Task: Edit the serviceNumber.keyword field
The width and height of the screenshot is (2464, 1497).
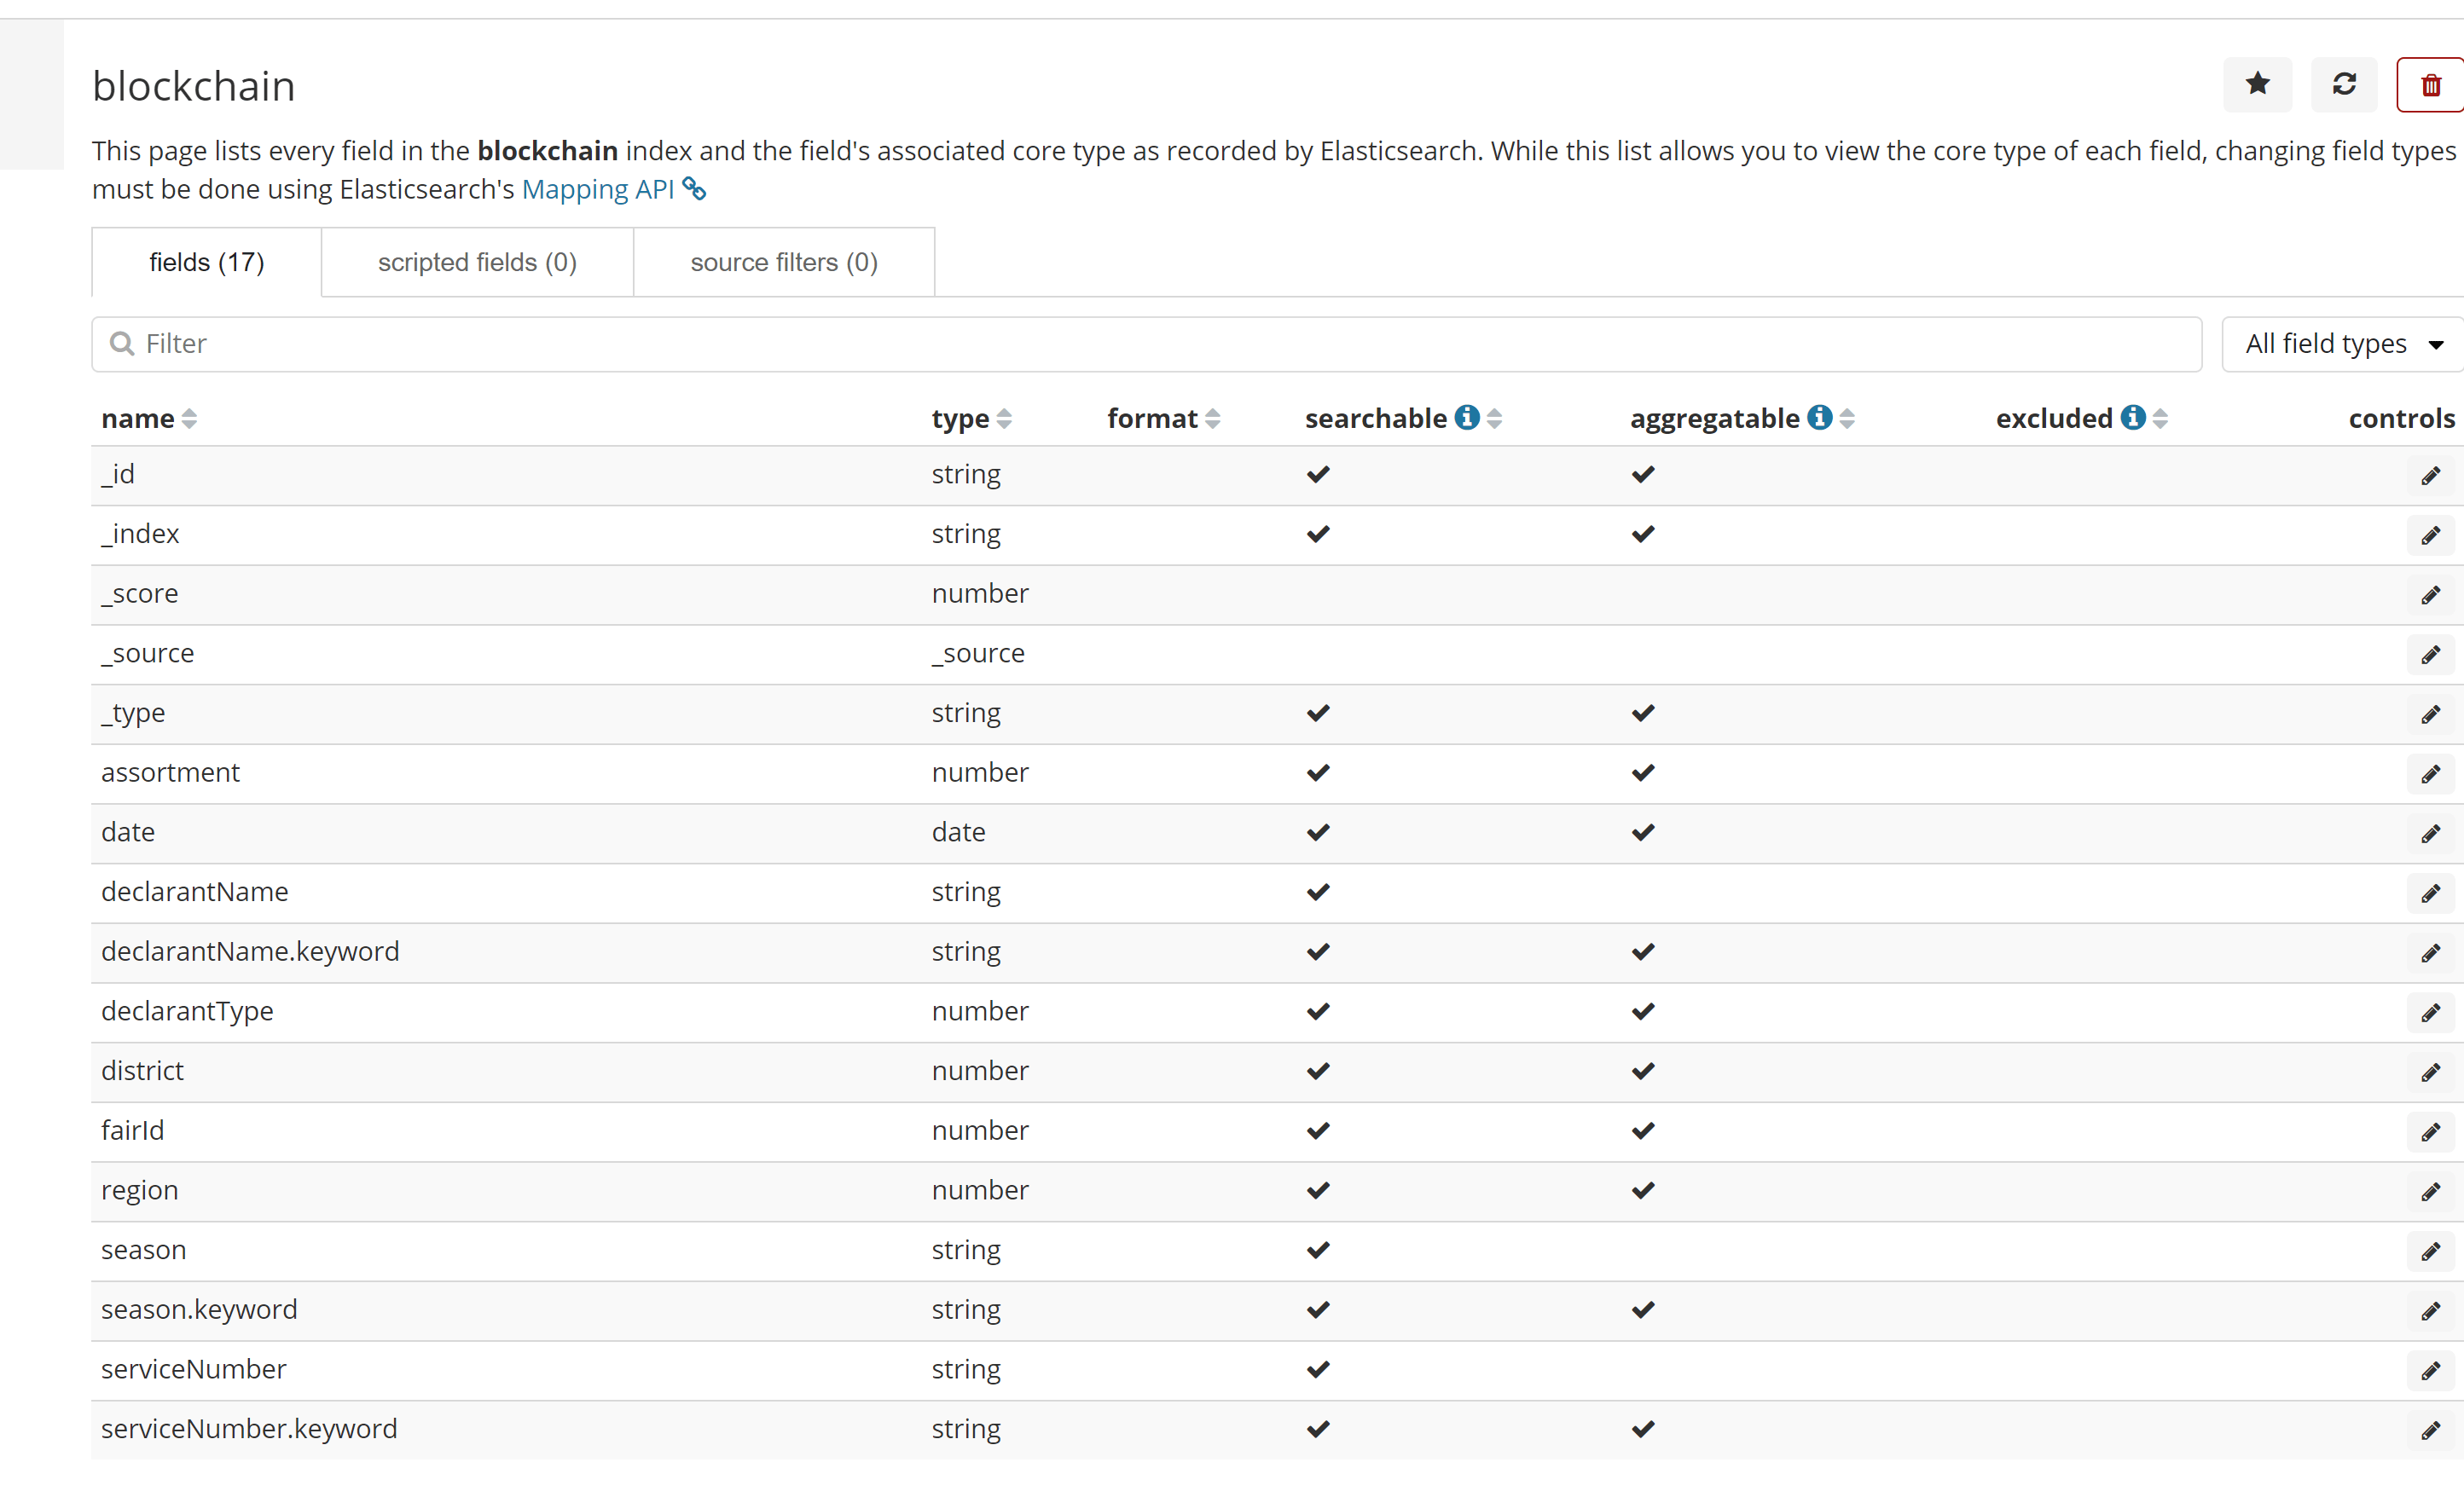Action: click(2430, 1430)
